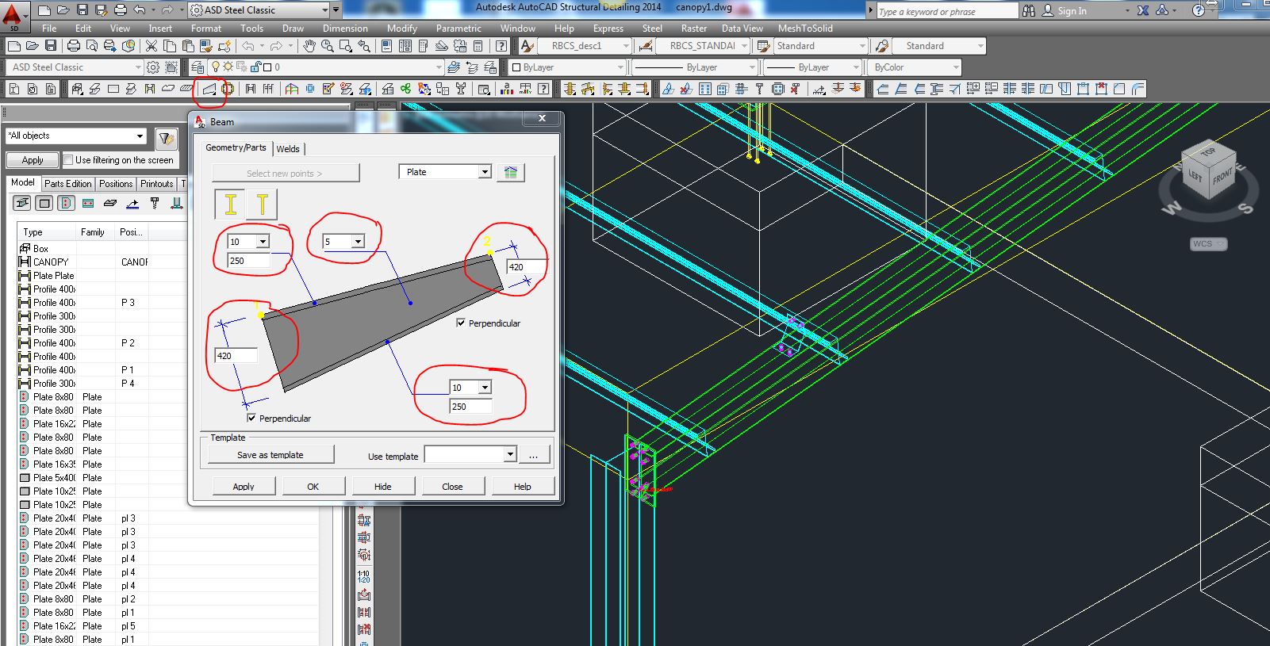Screen dimensions: 1270x646
Task: Switch to the Parts Edition tab
Action: tap(68, 184)
